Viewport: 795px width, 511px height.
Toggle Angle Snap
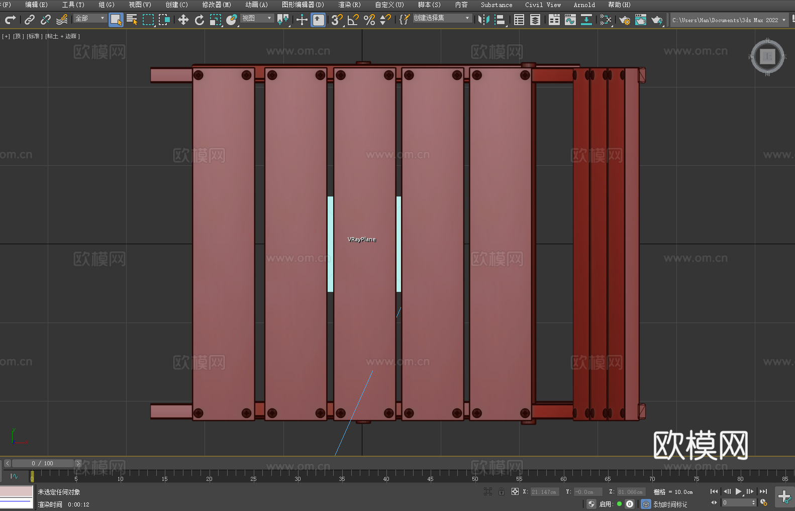353,20
